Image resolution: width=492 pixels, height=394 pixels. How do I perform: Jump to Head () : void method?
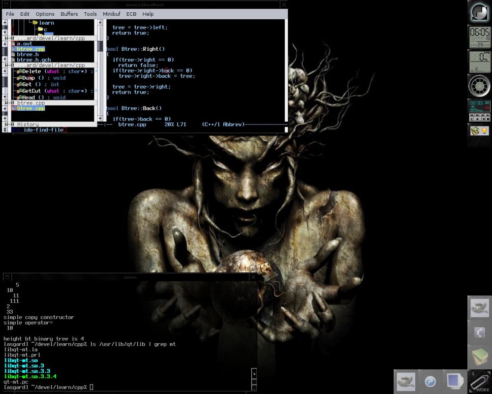coord(41,98)
